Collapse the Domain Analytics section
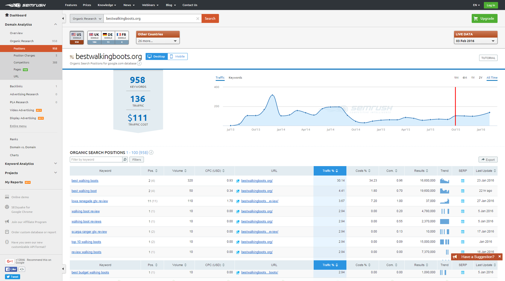This screenshot has height=281, width=505. pyautogui.click(x=56, y=24)
